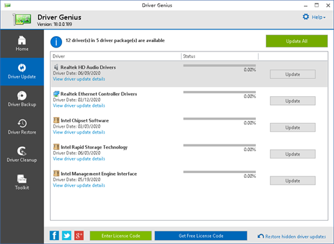Screen dimensions: 334x244
Task: Click the Driver Date 06/09/2020 text
Action: tap(77, 73)
